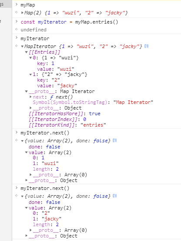Collapse entry 1 {"2" => "jacky"}
Screen dimensions: 181x241
coord(30,75)
